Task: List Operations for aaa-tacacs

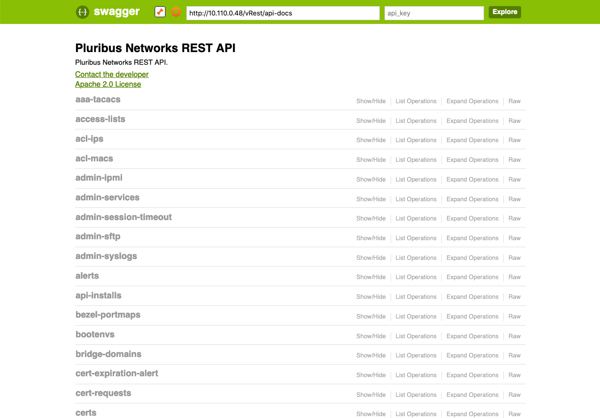Action: click(416, 101)
